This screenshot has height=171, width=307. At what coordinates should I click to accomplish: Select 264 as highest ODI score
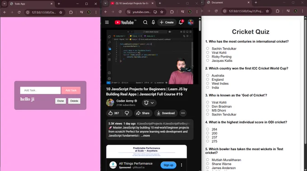(208, 129)
